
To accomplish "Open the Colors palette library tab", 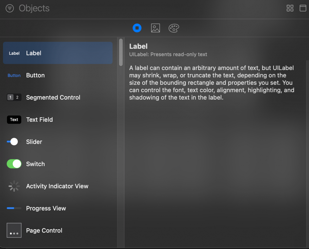I will coord(174,28).
